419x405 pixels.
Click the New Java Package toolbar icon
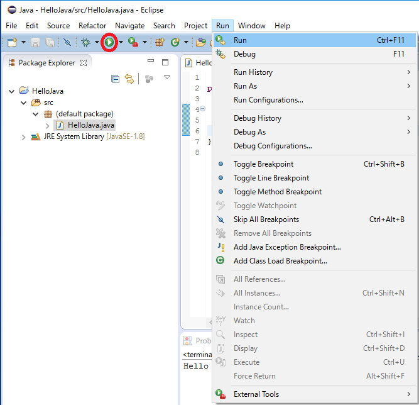click(160, 42)
